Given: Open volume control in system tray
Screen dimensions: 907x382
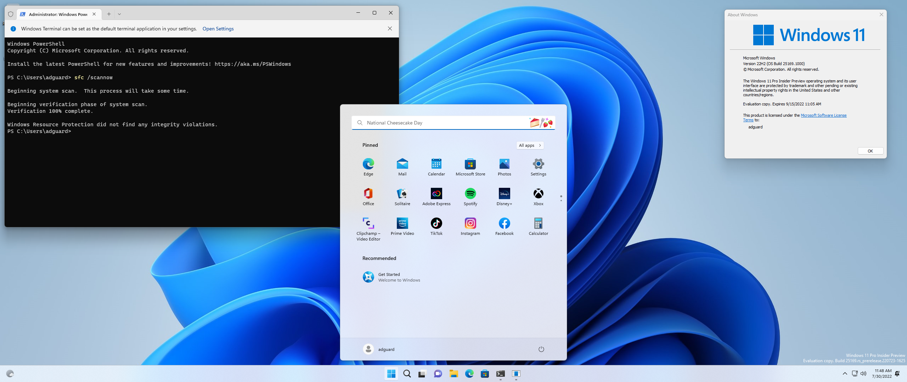Looking at the screenshot, I should [863, 374].
